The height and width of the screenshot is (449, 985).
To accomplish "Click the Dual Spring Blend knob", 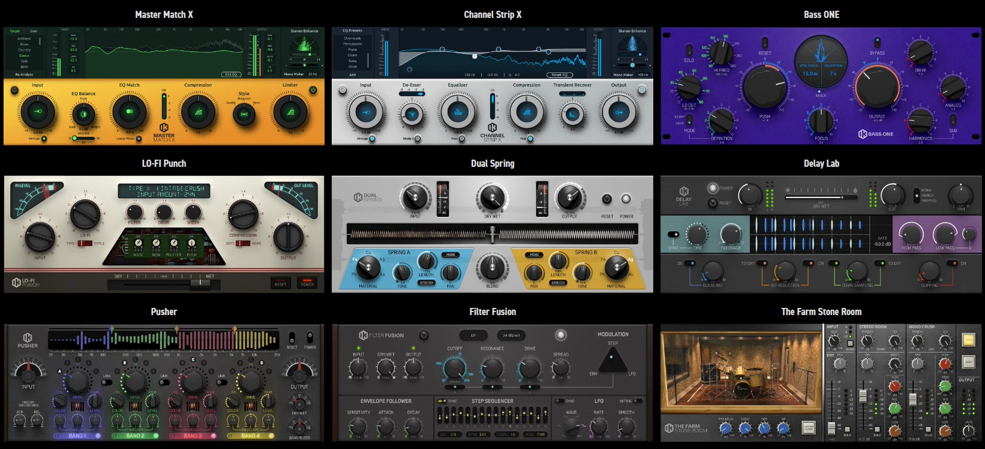I will (493, 267).
